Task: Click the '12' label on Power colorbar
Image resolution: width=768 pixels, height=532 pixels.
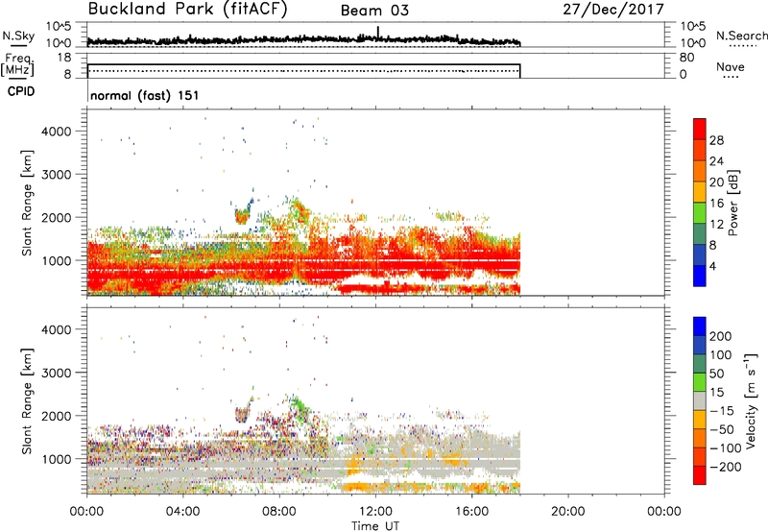Action: pos(716,224)
